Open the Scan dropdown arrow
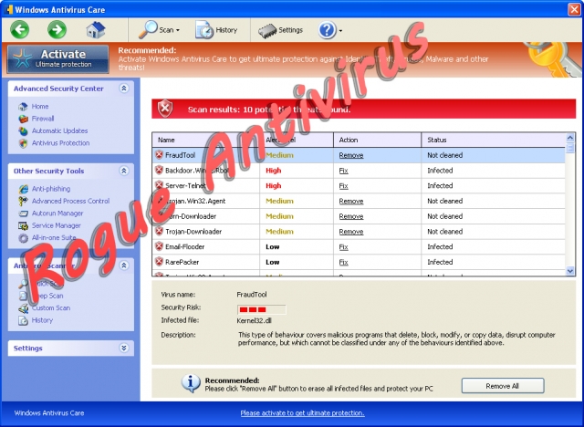Viewport: 584px width, 427px height. pos(178,30)
